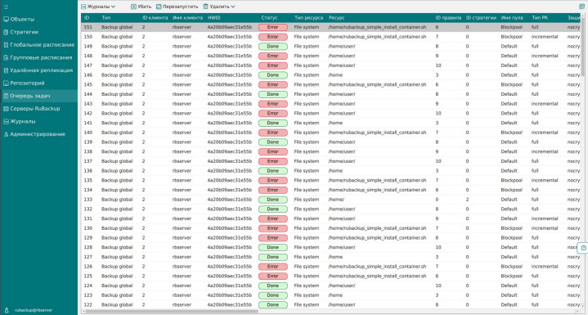Click the Убить toolbar button
Image resolution: width=588 pixels, height=315 pixels.
click(141, 7)
